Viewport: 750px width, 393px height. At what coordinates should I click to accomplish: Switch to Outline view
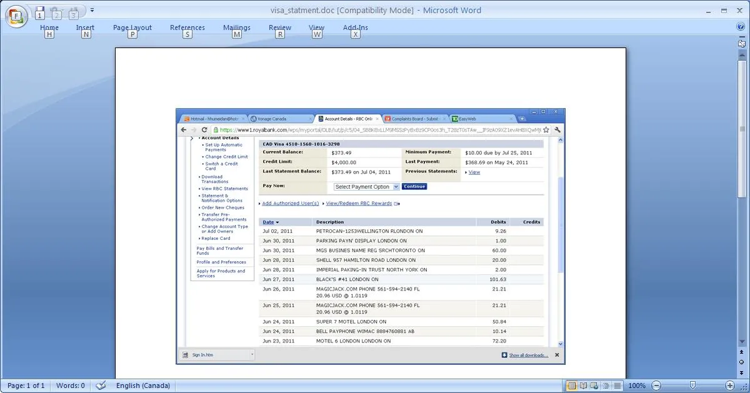(x=606, y=386)
